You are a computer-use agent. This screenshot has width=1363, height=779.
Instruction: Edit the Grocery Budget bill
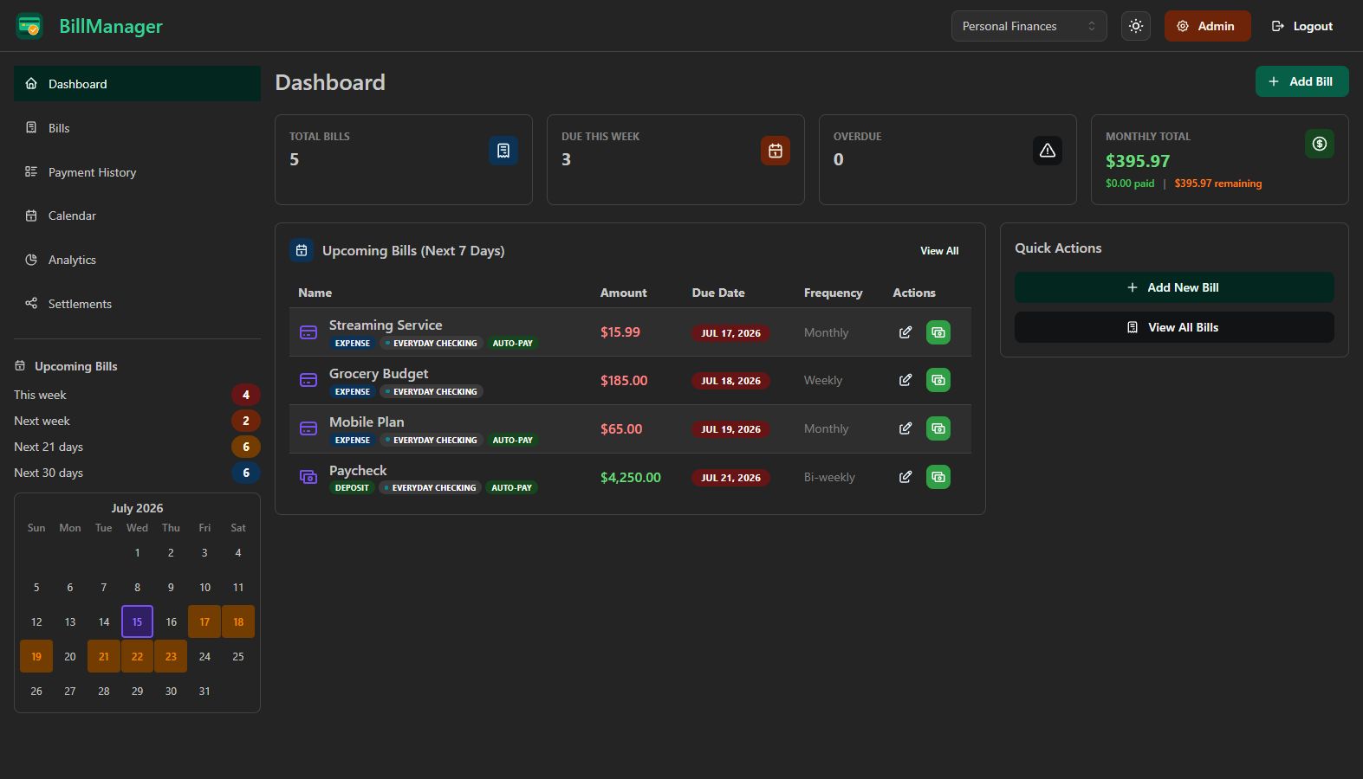pyautogui.click(x=905, y=380)
